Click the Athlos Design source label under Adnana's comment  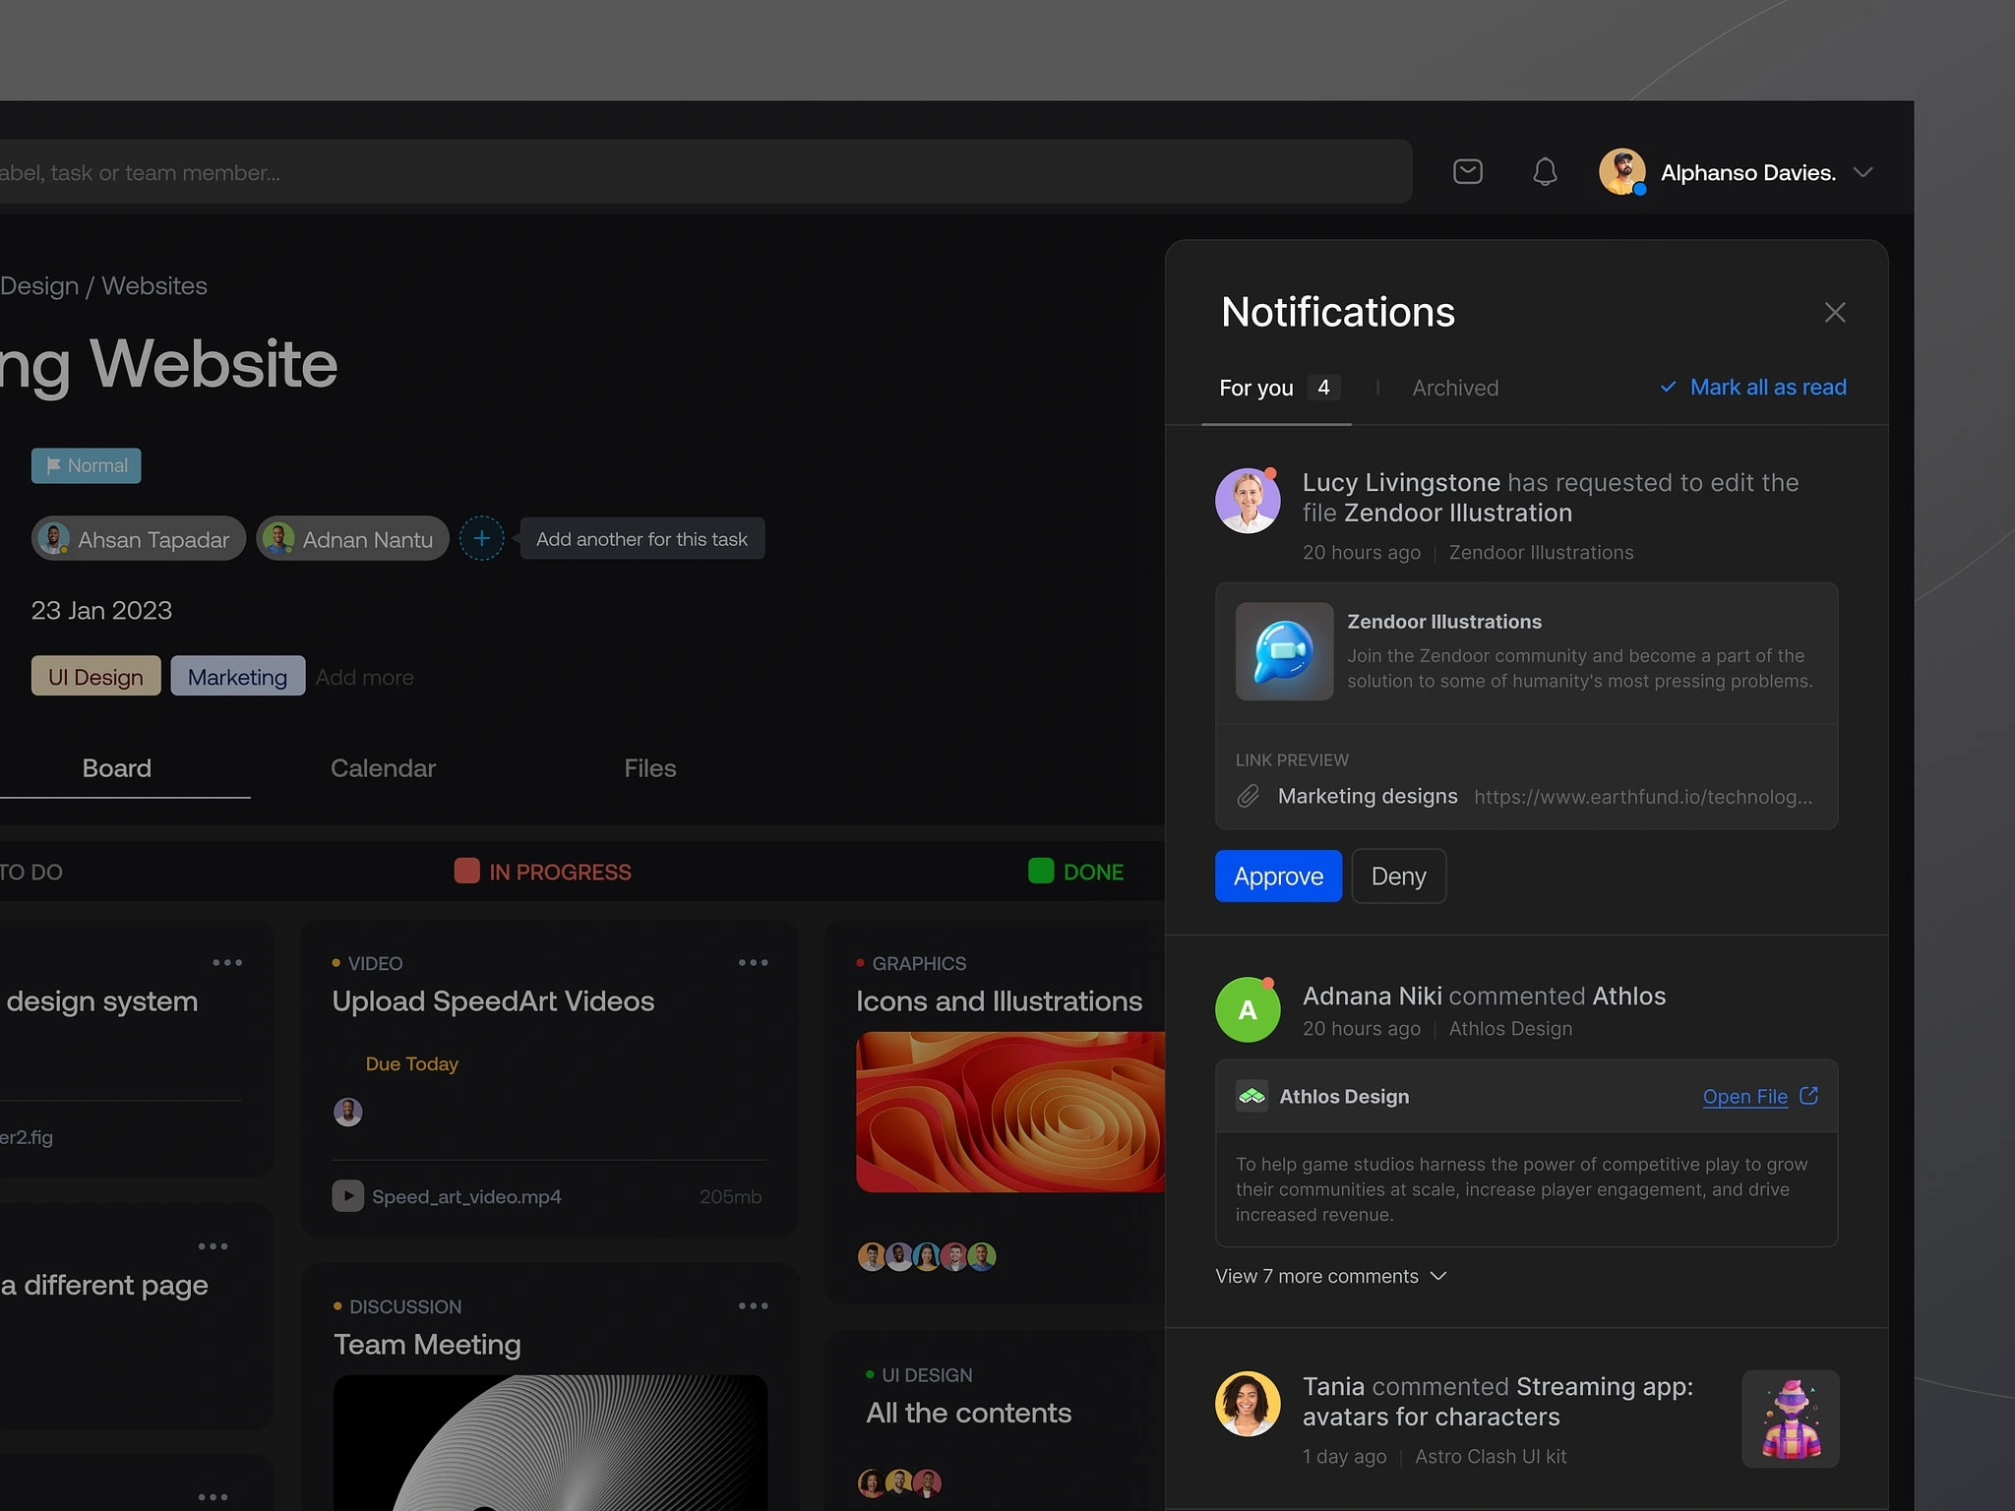coord(1510,1029)
